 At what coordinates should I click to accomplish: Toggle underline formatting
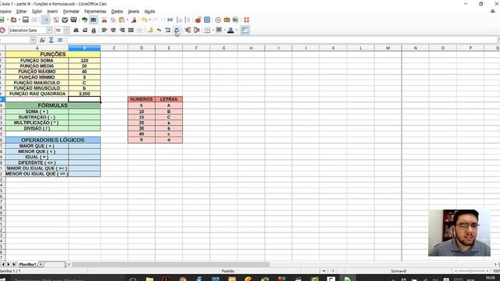tap(94, 30)
